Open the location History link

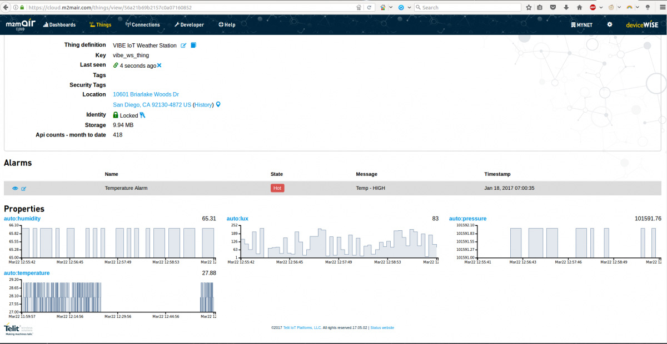tap(203, 104)
